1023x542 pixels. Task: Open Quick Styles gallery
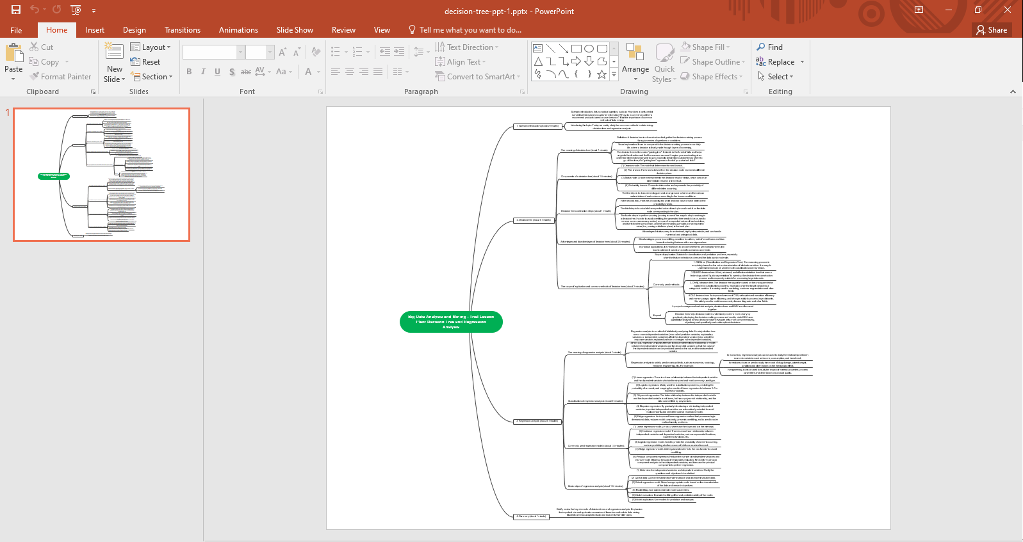point(664,62)
